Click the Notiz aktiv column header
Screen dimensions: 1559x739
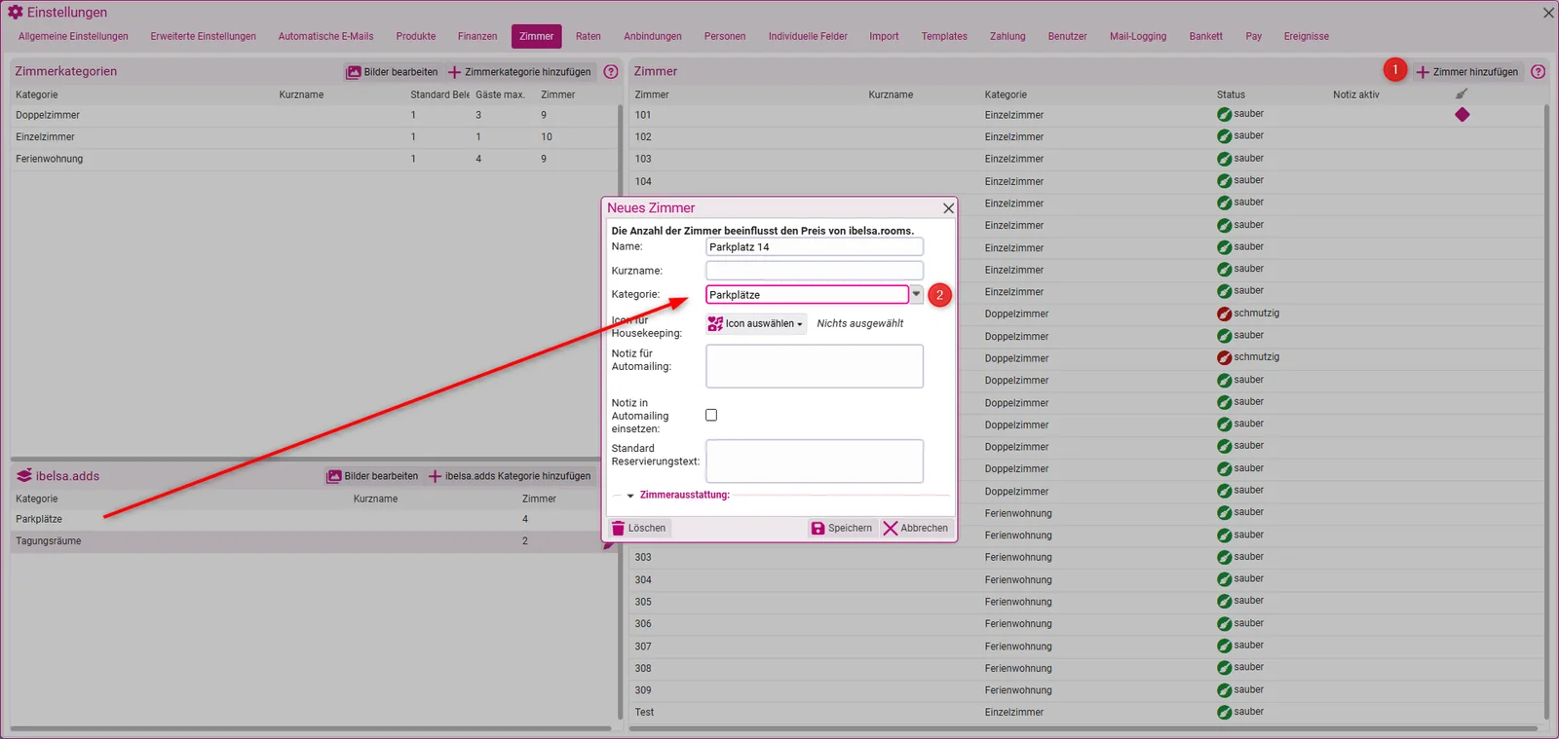(1356, 94)
